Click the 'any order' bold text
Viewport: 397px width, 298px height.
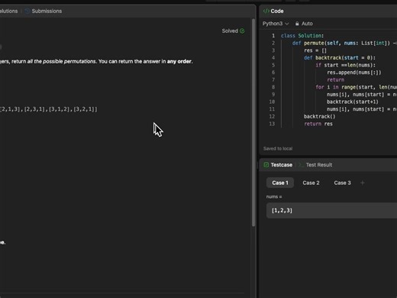click(x=179, y=61)
